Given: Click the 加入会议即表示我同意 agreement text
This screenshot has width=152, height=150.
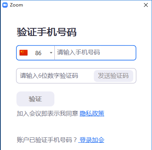Looking at the screenshot, I should [x=47, y=113].
